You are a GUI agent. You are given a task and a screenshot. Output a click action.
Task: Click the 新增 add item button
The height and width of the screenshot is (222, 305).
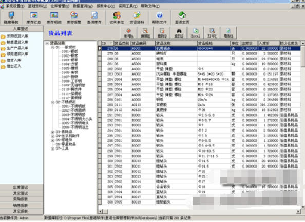[x=128, y=33]
